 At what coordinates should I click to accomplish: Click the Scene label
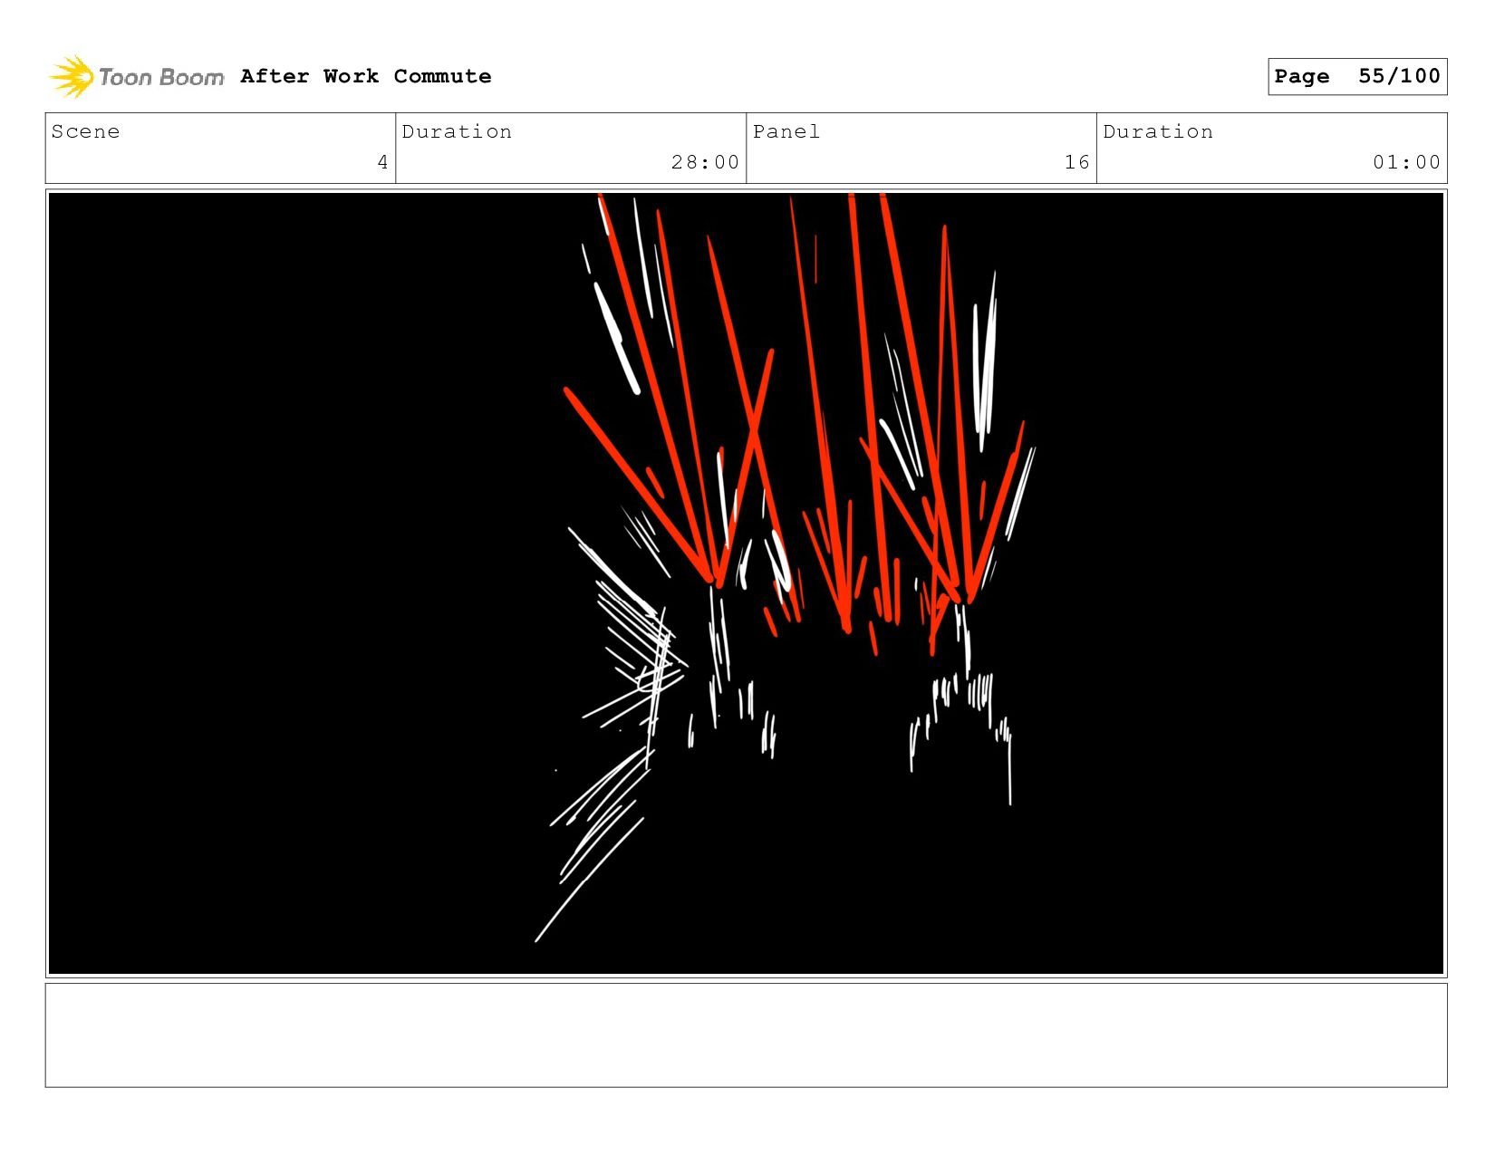click(85, 132)
